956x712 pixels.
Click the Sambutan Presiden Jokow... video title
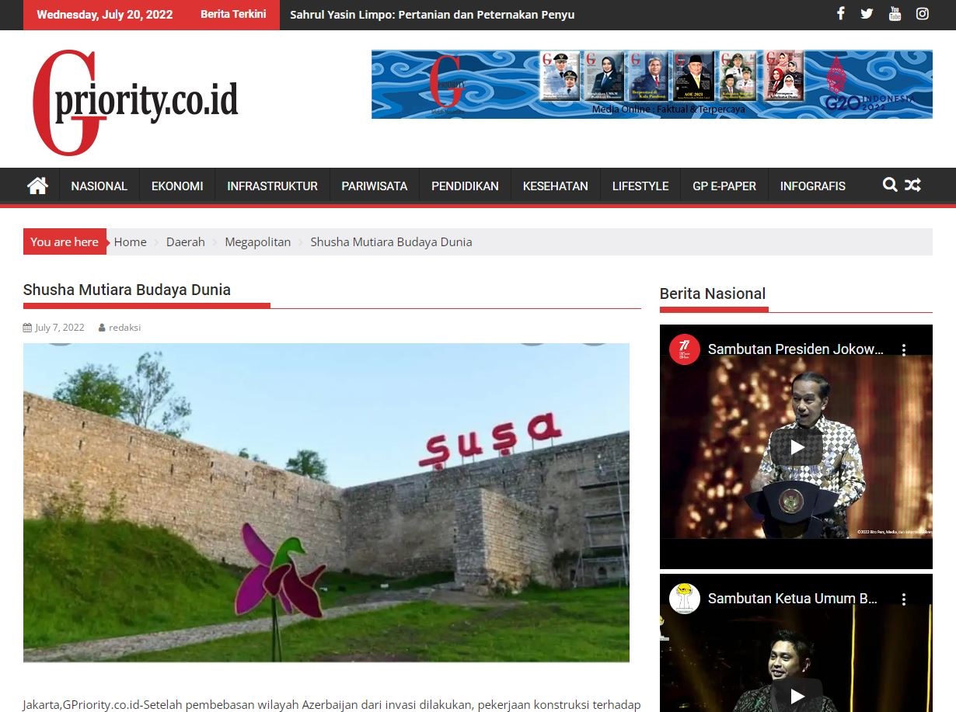pos(796,349)
